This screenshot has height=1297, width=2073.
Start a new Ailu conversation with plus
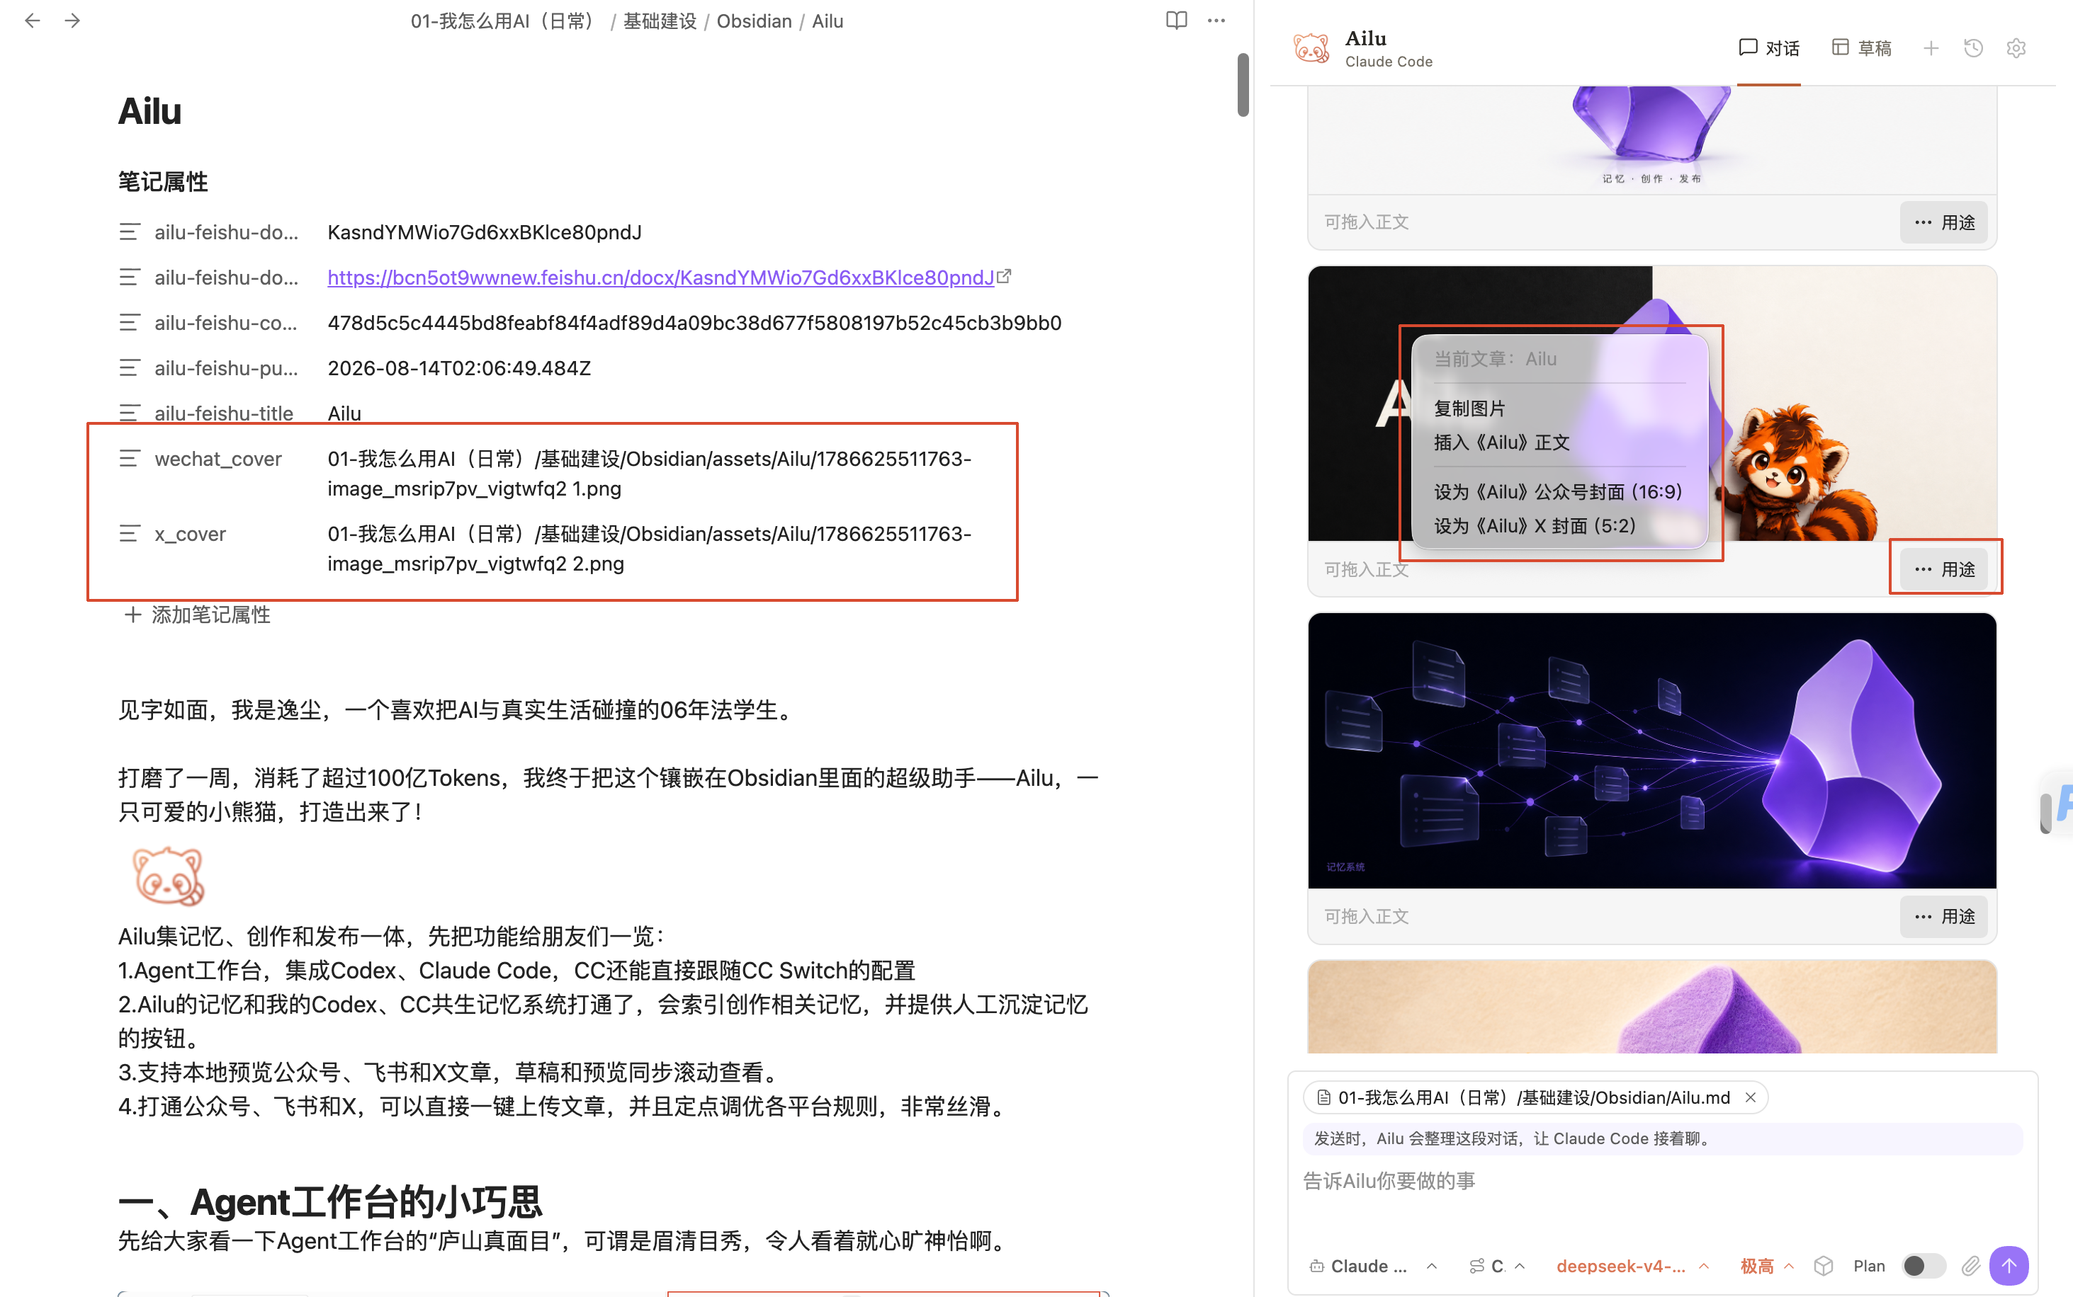click(1931, 48)
